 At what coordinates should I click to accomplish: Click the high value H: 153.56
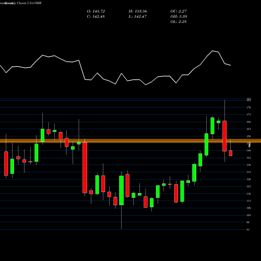tap(138, 11)
